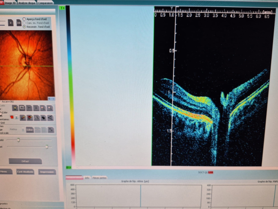Select the angle measurement tool
Viewport: 278px width, 209px height.
(50, 117)
